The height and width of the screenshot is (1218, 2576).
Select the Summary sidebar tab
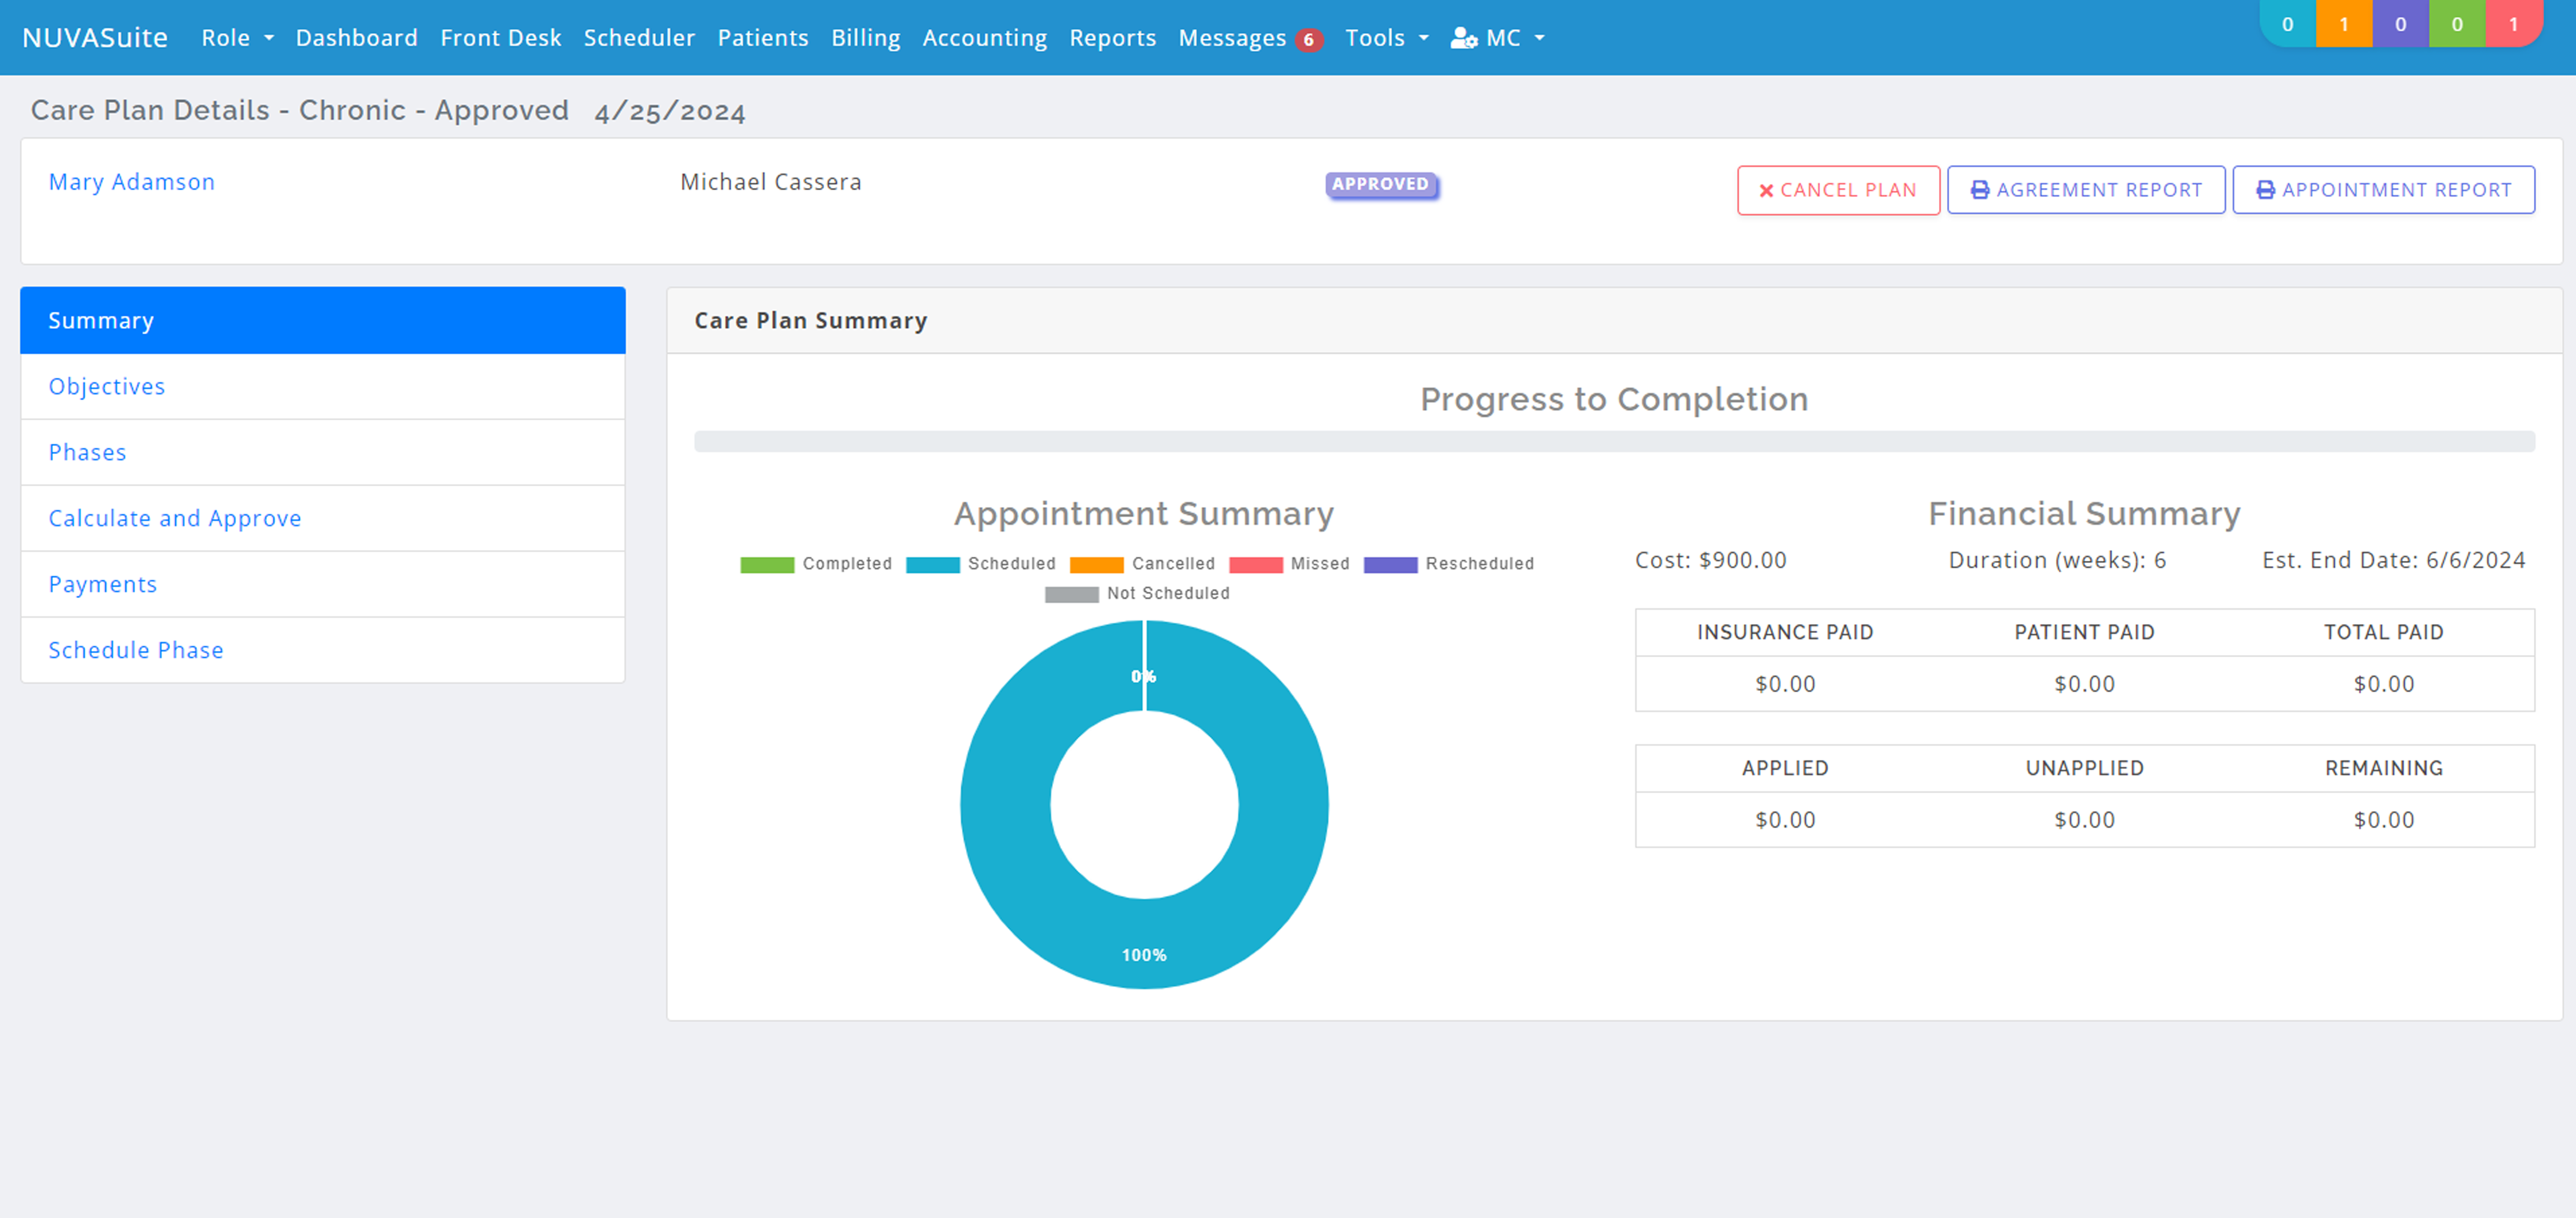(x=323, y=320)
